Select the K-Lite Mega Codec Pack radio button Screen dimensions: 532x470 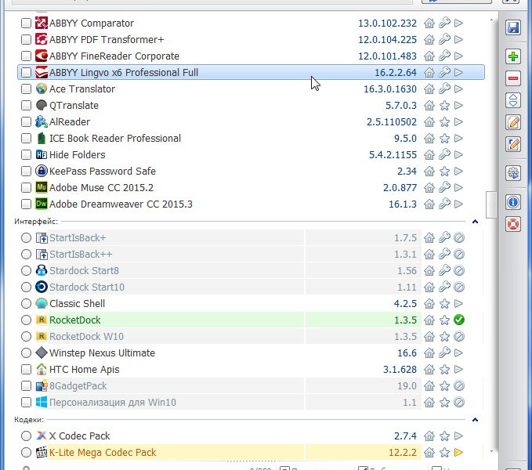click(x=26, y=452)
